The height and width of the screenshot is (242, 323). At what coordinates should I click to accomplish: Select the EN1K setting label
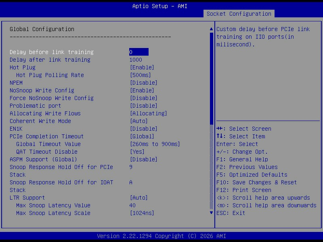pos(16,129)
